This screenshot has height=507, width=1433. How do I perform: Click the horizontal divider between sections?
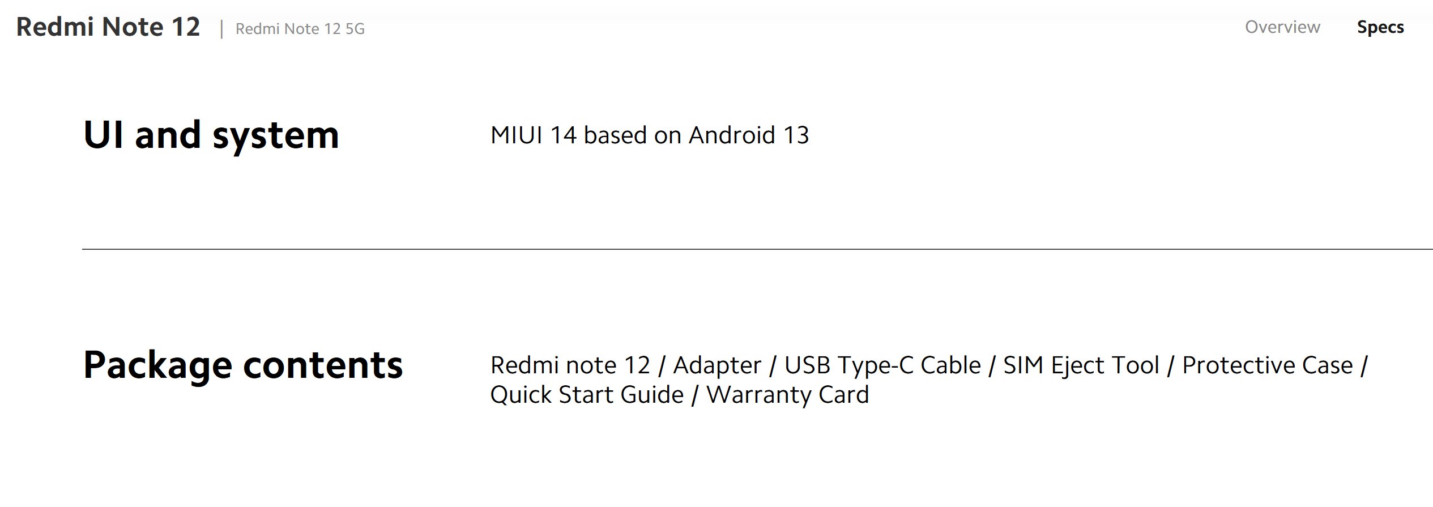click(x=757, y=249)
